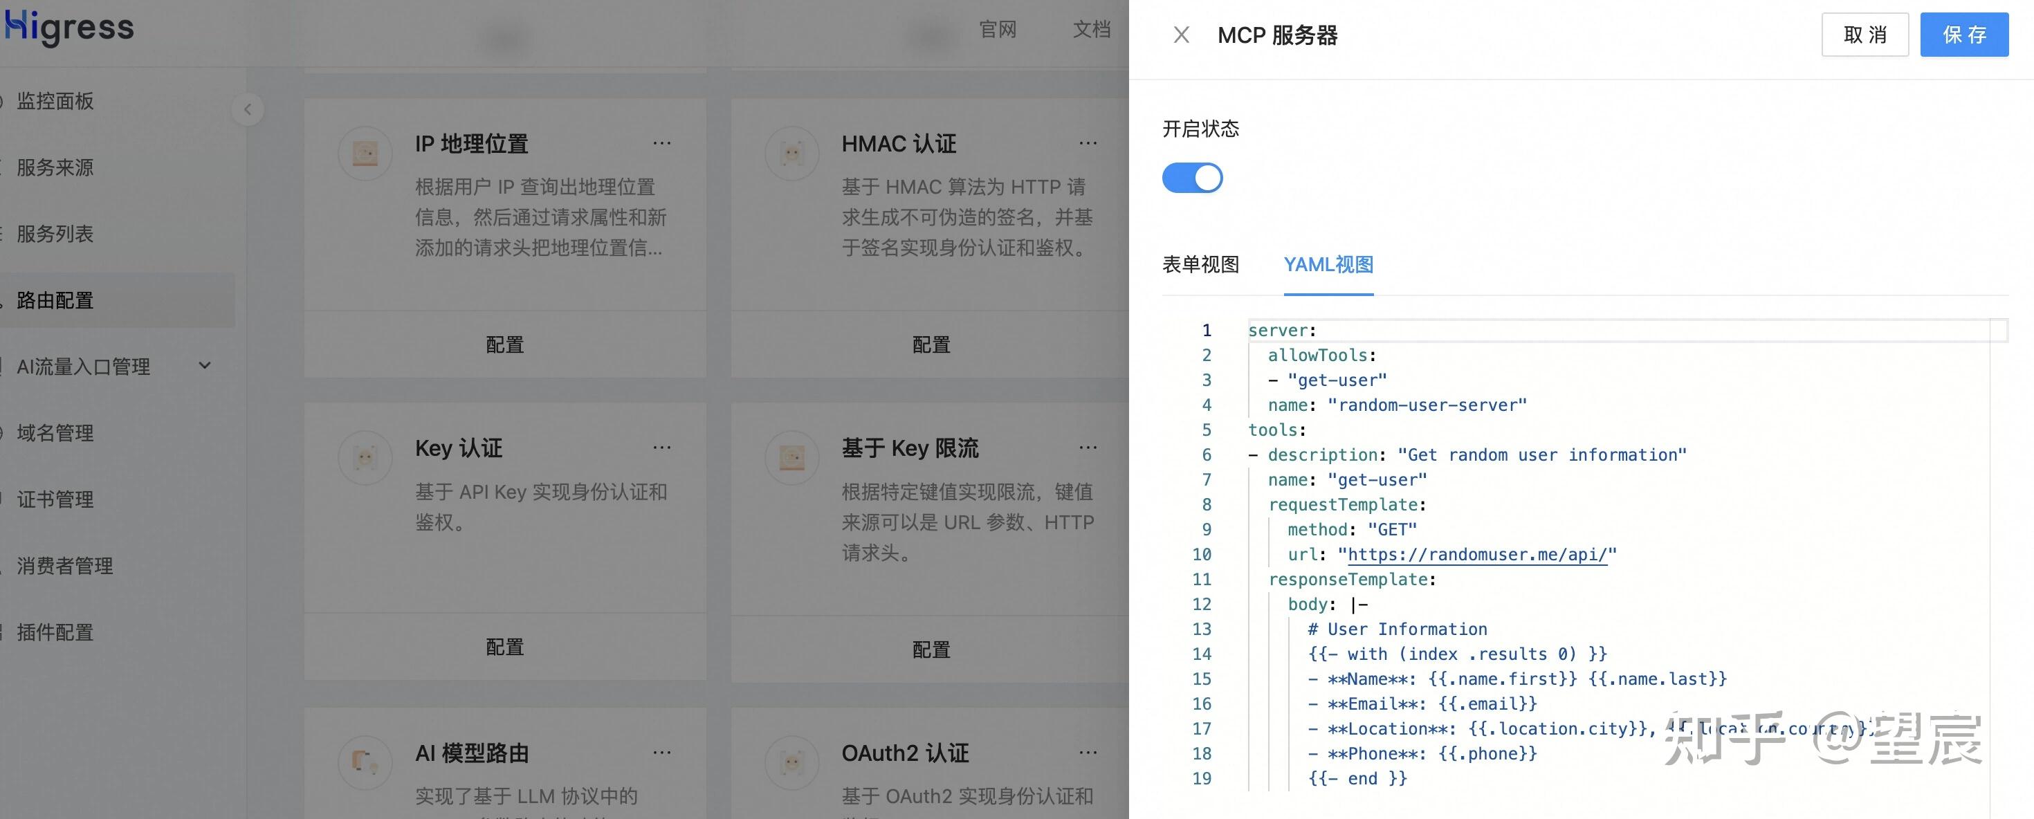Screen dimensions: 2034x819
Task: Open the 文档 link
Action: pos(1091,29)
